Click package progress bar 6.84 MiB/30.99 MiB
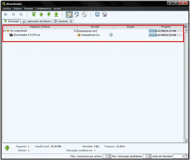Screen dimensions: 190x160 tap(166, 31)
